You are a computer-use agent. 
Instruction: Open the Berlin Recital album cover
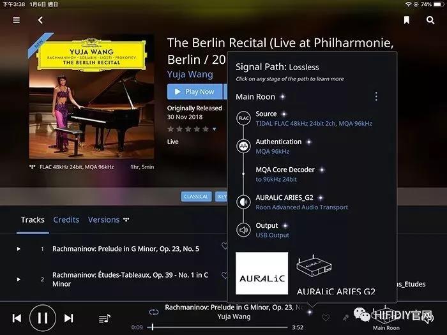pyautogui.click(x=91, y=96)
